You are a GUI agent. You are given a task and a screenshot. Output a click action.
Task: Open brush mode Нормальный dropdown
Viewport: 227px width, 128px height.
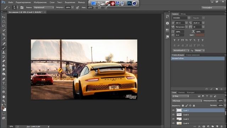coord(44,7)
